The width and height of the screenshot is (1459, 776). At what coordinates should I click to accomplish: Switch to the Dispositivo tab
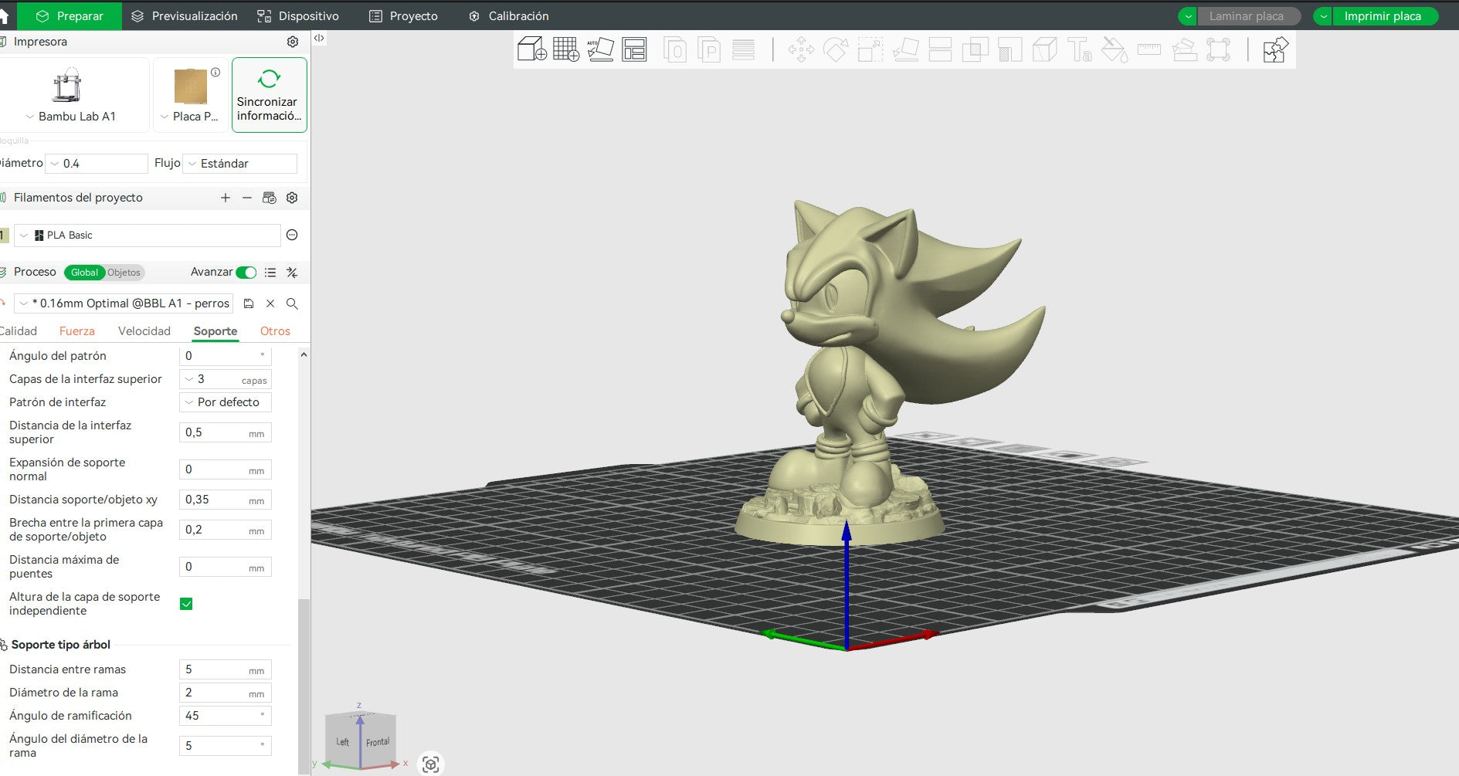pos(298,16)
